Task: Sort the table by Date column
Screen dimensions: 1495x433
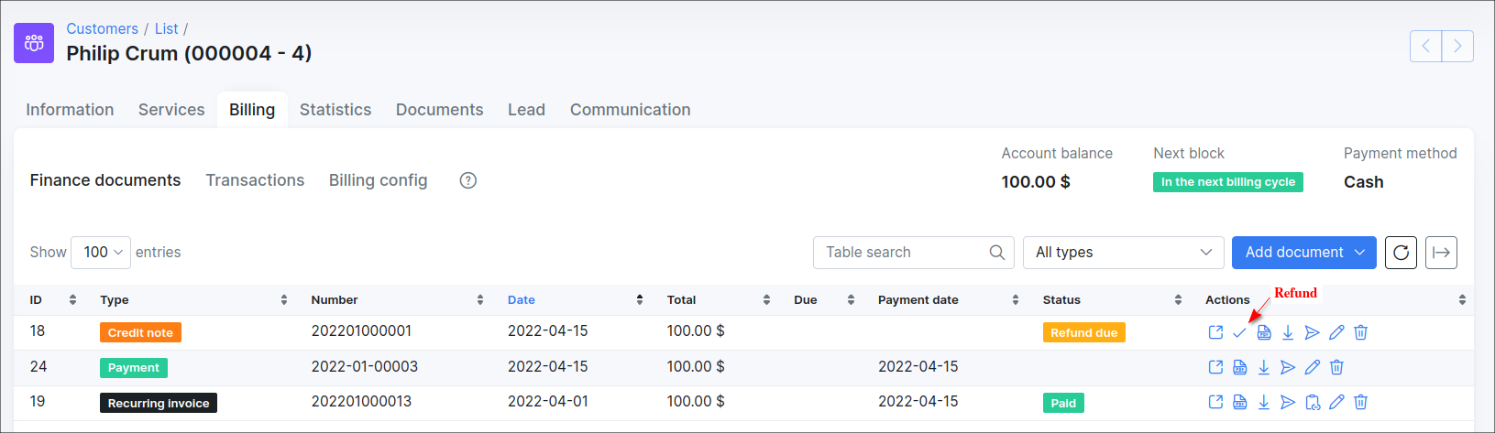Action: [x=522, y=300]
